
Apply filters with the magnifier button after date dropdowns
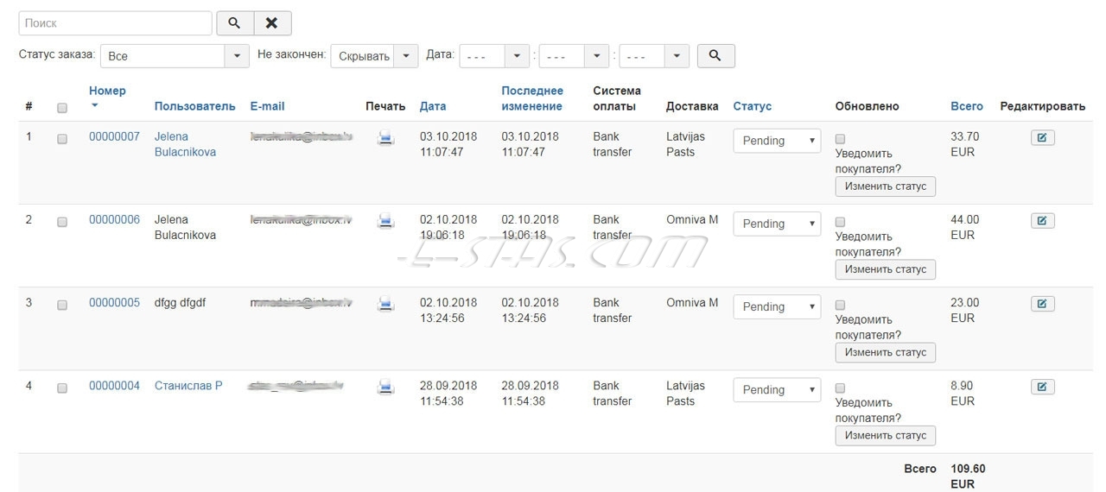[x=715, y=55]
